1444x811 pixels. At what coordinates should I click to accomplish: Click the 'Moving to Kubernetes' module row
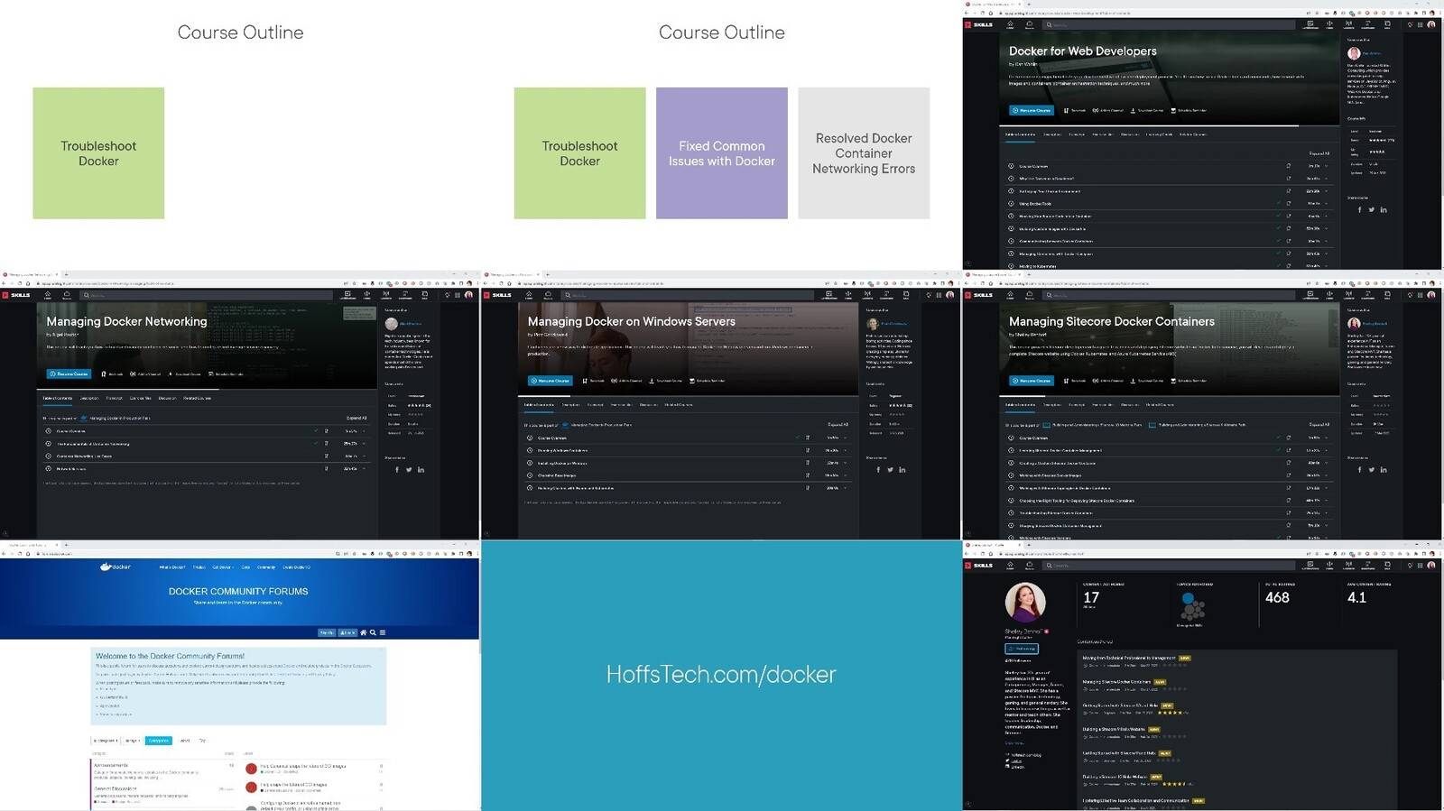click(x=1168, y=266)
